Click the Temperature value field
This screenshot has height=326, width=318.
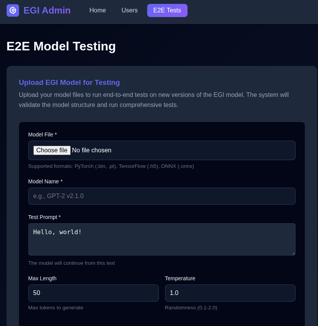pyautogui.click(x=230, y=293)
